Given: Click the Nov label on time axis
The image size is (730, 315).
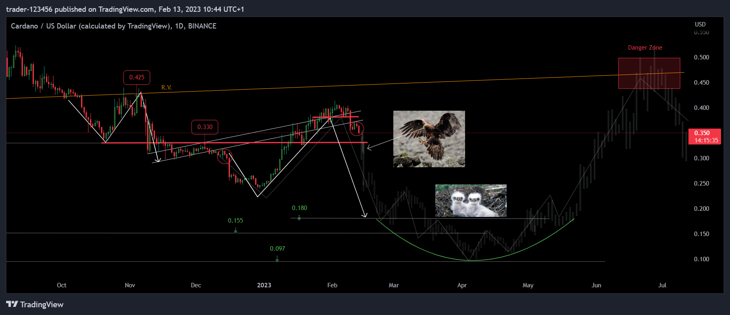Looking at the screenshot, I should (x=130, y=285).
